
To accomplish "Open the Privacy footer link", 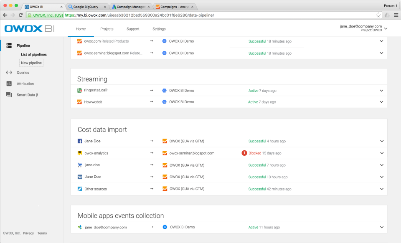I will (28, 233).
